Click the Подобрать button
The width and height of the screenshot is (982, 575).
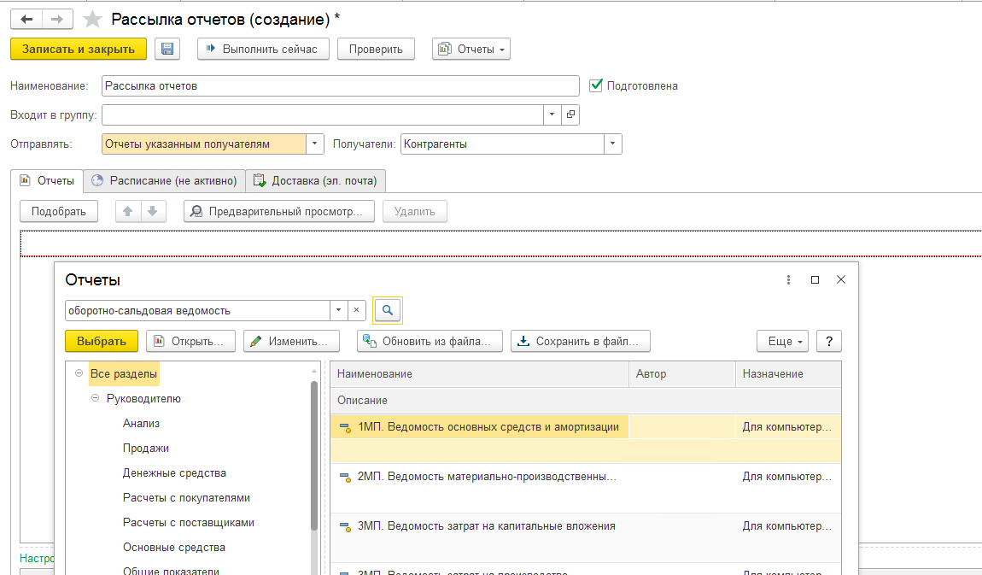coord(59,212)
